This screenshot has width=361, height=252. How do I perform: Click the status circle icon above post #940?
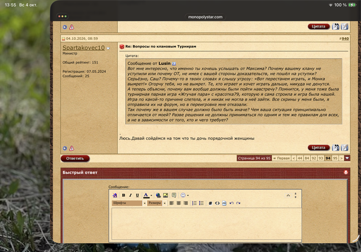click(65, 27)
